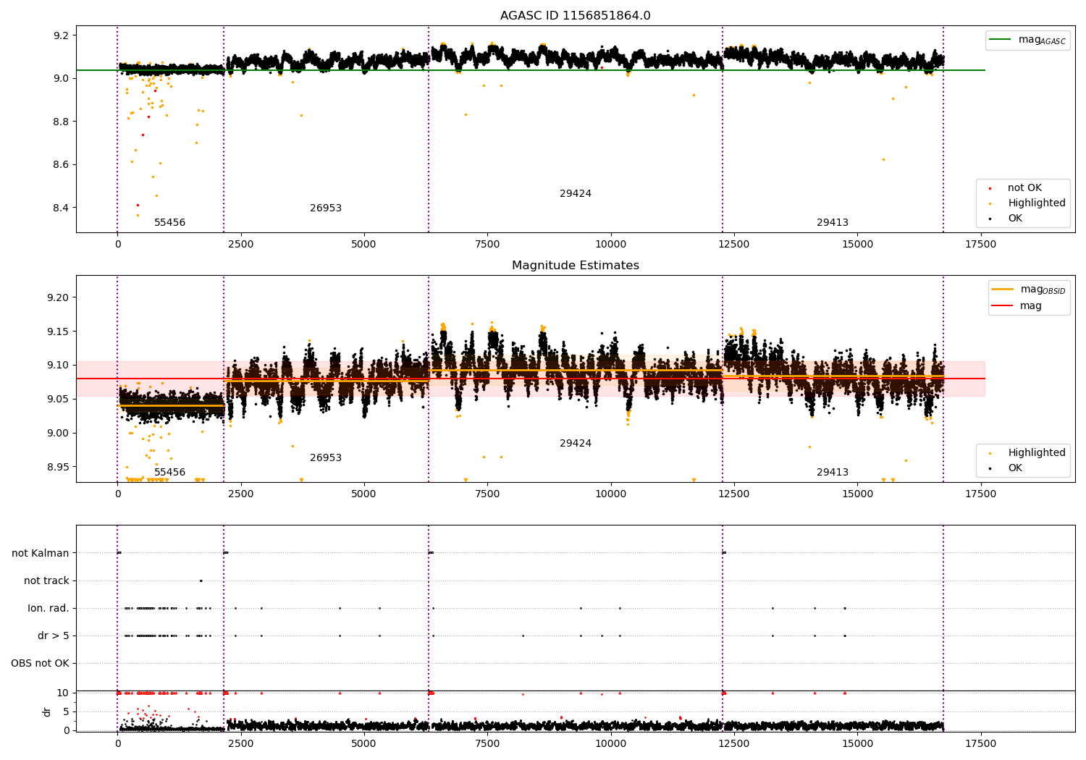Screen dimensions: 1086x760
Task: Select the green mag AGASC legend entry
Action: pyautogui.click(x=1027, y=40)
